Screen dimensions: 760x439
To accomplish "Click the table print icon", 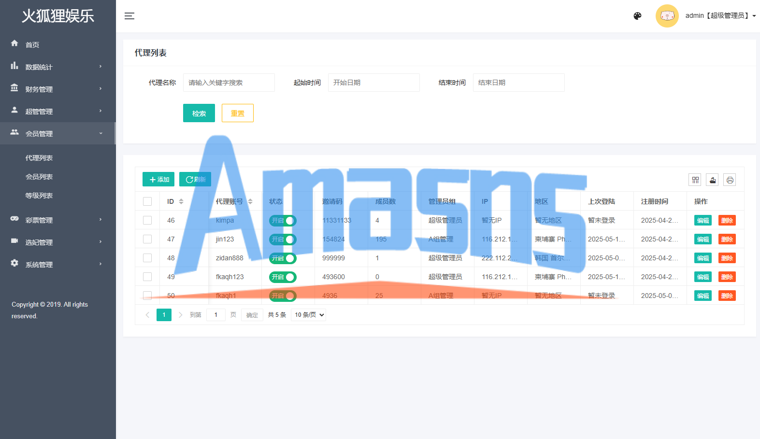I will pos(730,180).
